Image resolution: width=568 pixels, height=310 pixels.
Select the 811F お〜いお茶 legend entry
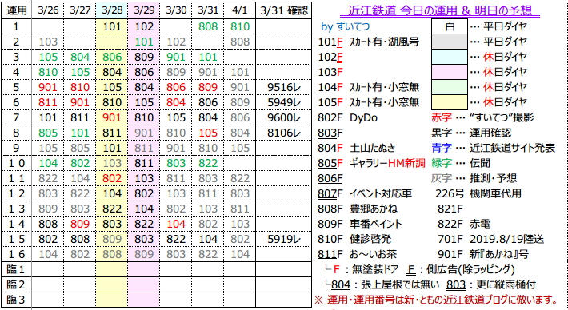coord(357,255)
